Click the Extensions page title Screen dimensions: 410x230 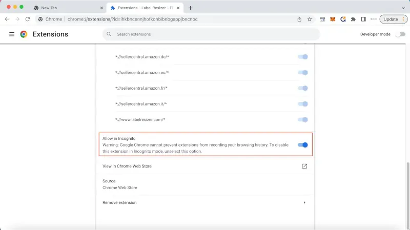tap(50, 34)
